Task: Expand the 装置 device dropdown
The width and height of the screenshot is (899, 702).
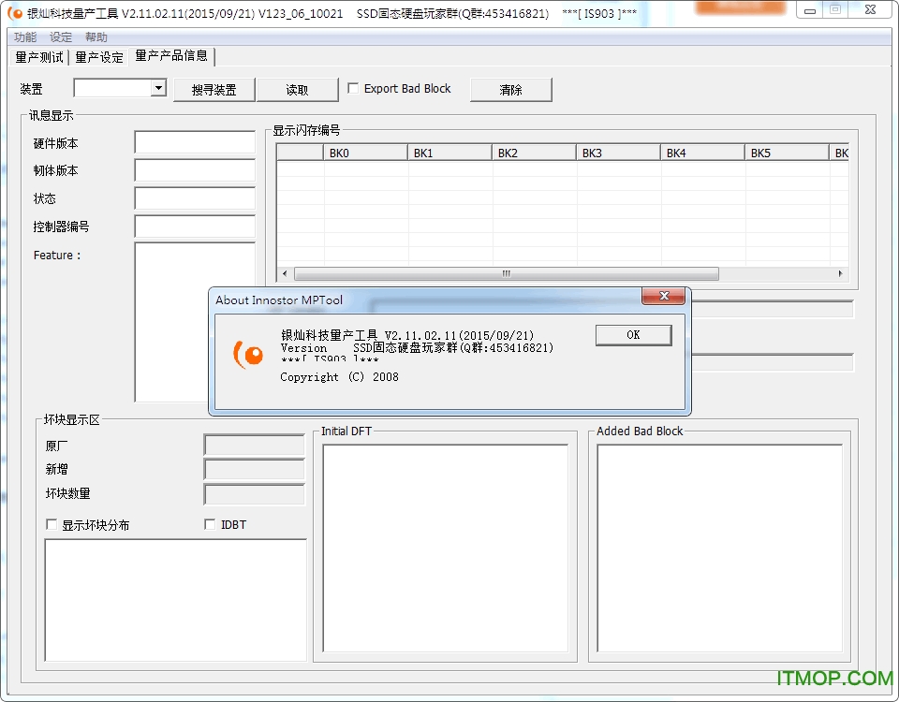Action: [157, 88]
